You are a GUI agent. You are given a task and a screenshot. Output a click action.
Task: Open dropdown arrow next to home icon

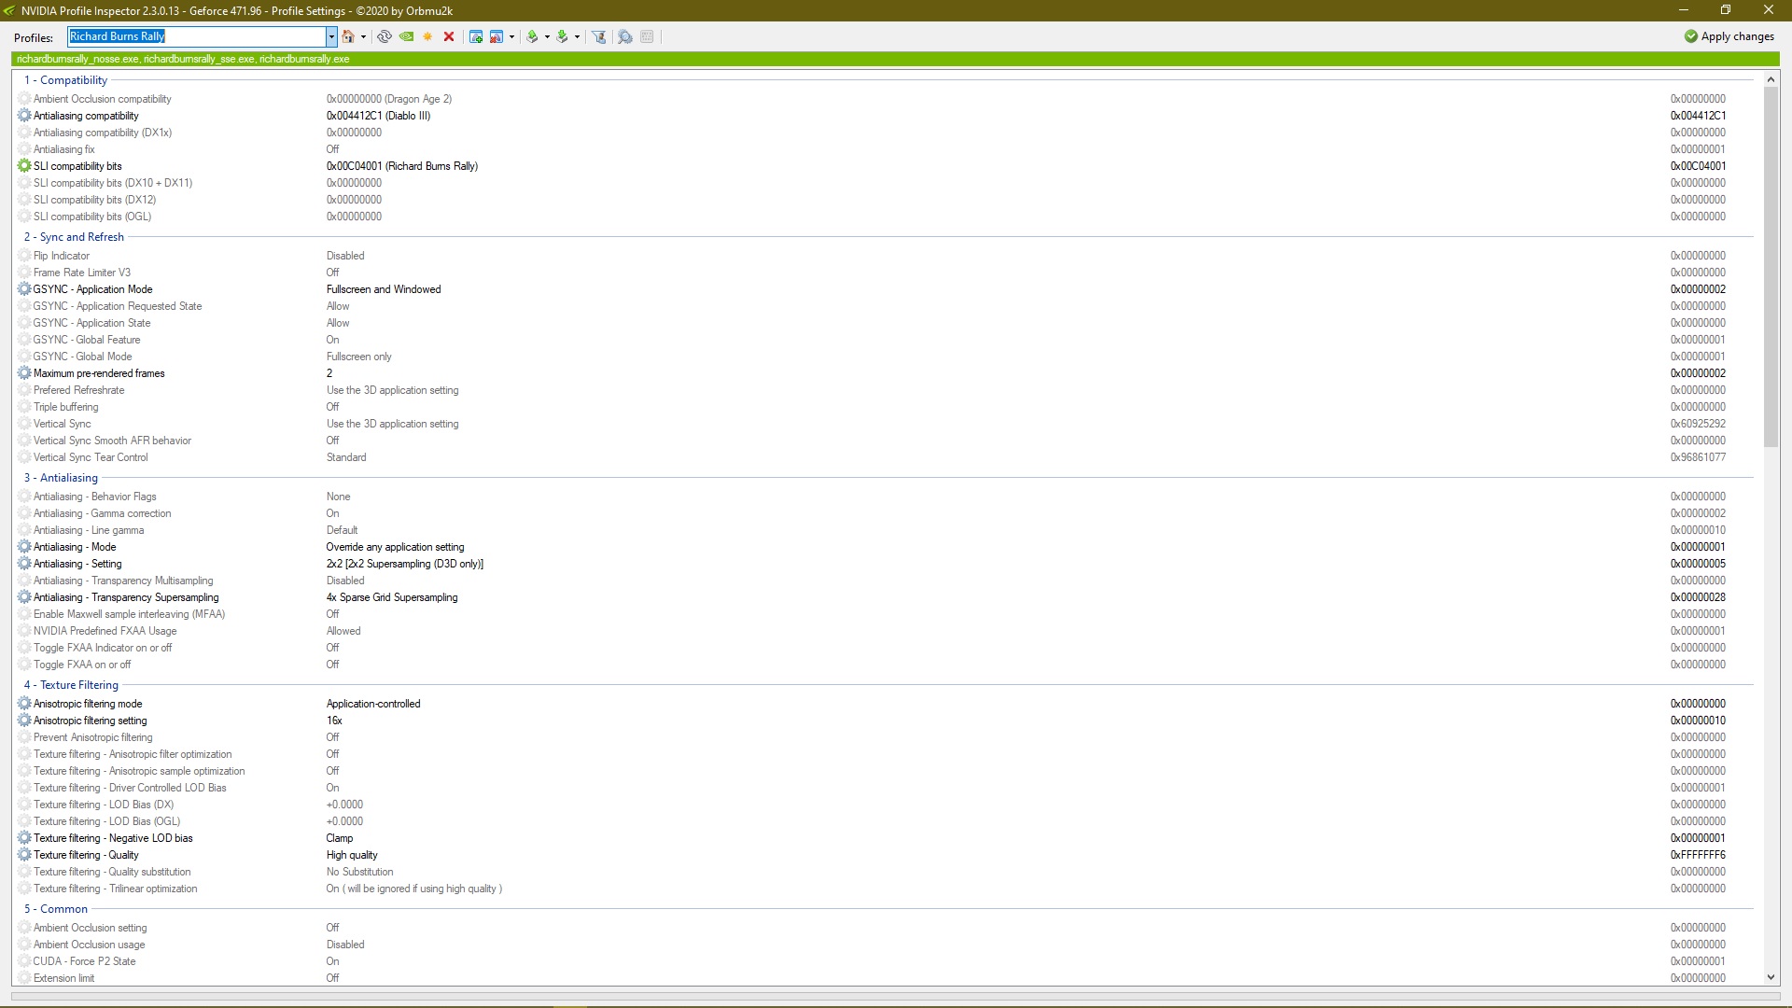point(363,37)
